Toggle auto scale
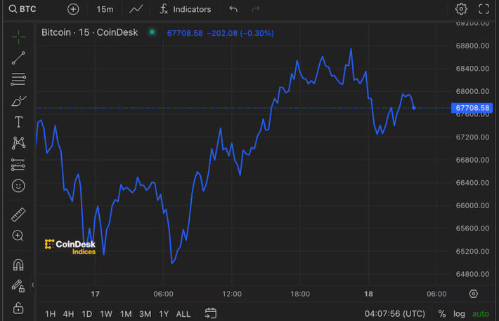The image size is (499, 321). click(x=481, y=314)
